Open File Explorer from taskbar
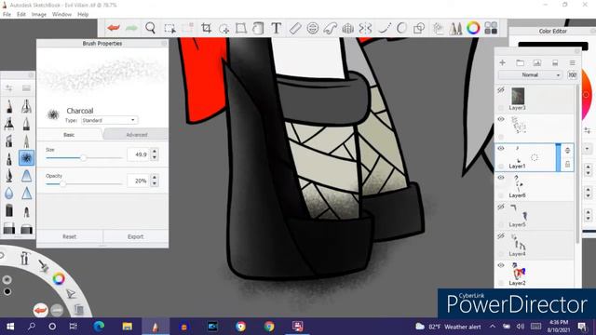This screenshot has height=335, width=596. (127, 327)
